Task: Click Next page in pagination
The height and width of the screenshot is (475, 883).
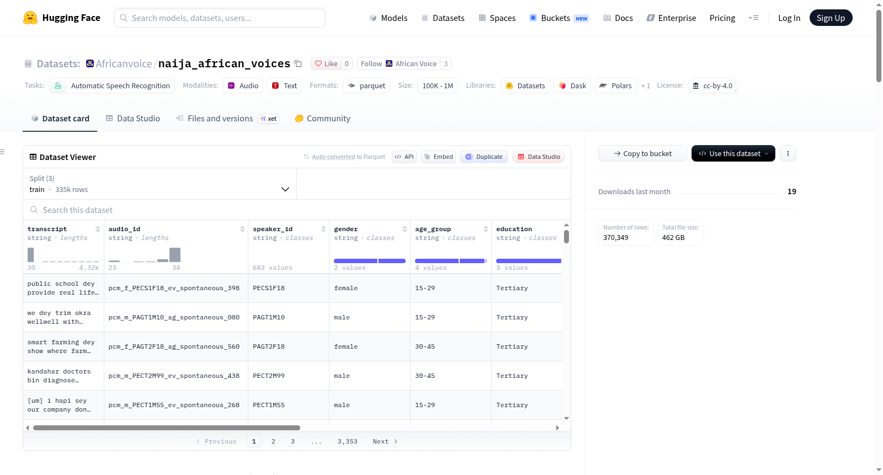Action: pos(385,441)
